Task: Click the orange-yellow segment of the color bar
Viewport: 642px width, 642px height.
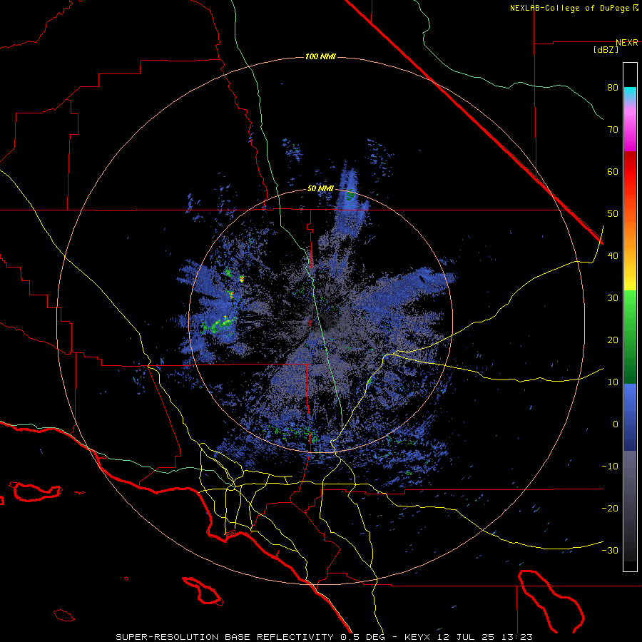Action: pos(630,250)
